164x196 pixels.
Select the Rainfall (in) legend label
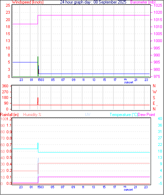[9, 115]
